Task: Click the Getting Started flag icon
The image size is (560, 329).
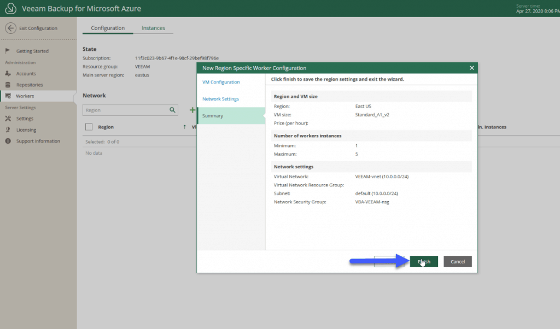Action: point(8,51)
